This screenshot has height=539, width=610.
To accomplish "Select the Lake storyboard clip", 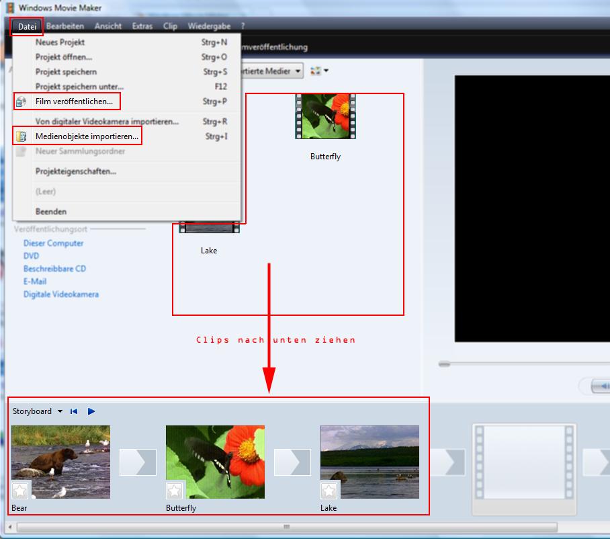I will [x=369, y=462].
